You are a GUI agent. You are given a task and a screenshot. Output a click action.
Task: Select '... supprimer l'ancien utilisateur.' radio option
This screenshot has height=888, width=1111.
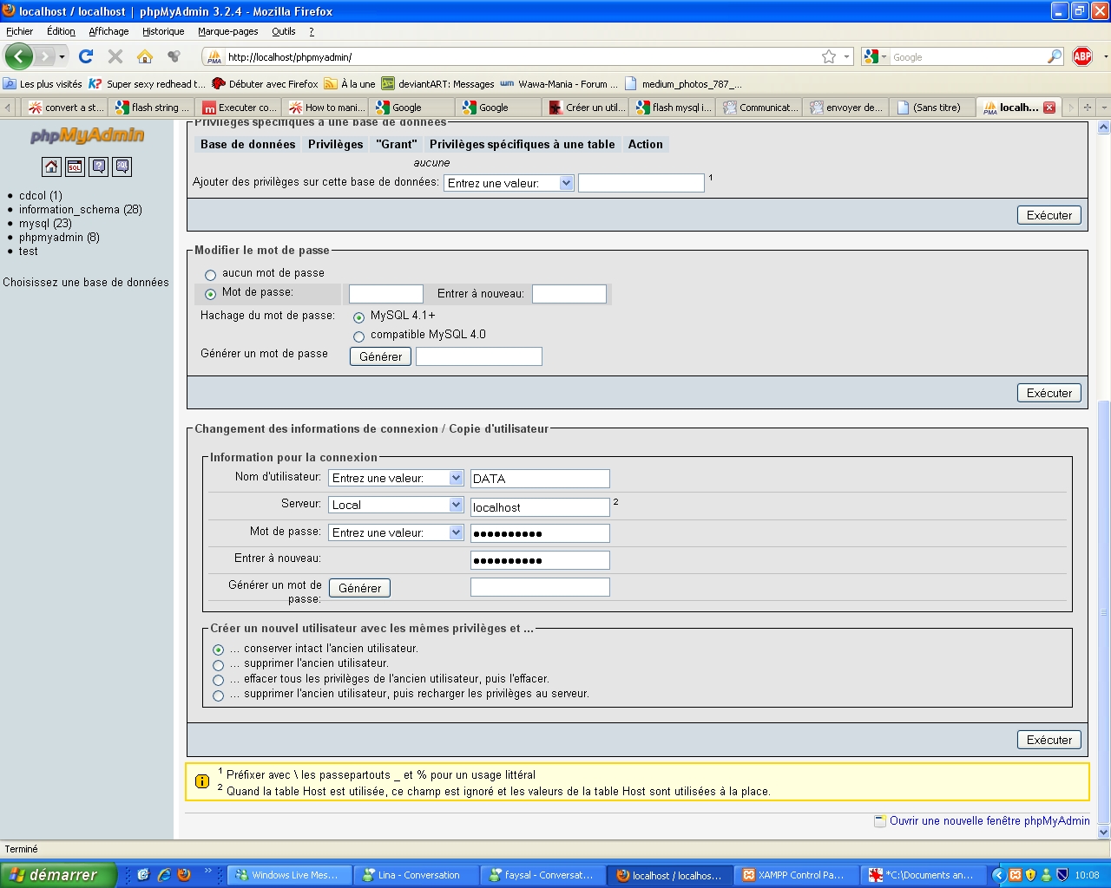pos(218,665)
